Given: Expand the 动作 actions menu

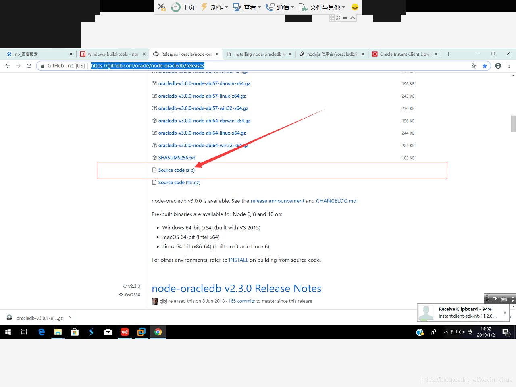Looking at the screenshot, I should (x=214, y=7).
